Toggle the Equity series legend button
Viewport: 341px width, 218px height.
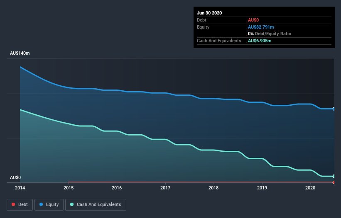(x=49, y=205)
